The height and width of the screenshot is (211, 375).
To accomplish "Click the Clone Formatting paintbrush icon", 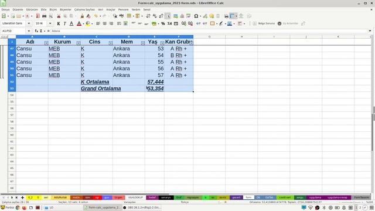I will pyautogui.click(x=82, y=16).
